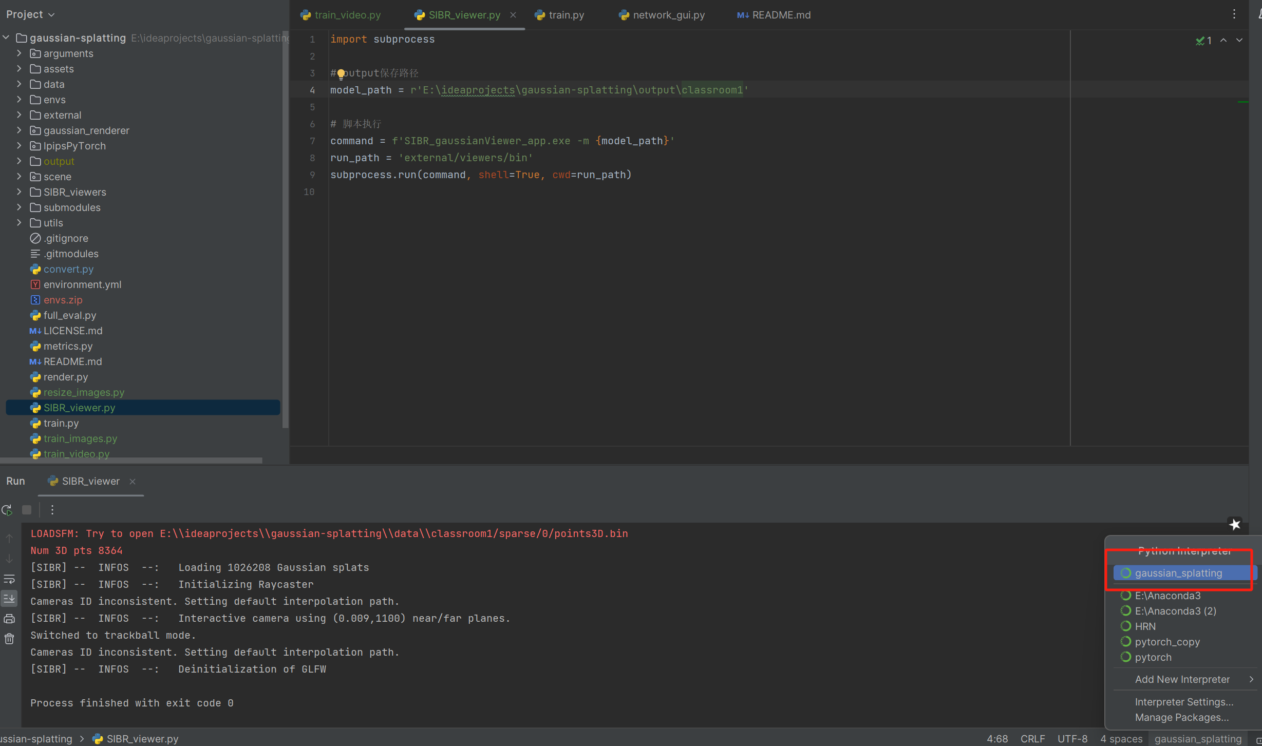Expand the data folder
The height and width of the screenshot is (746, 1262).
pyautogui.click(x=19, y=84)
